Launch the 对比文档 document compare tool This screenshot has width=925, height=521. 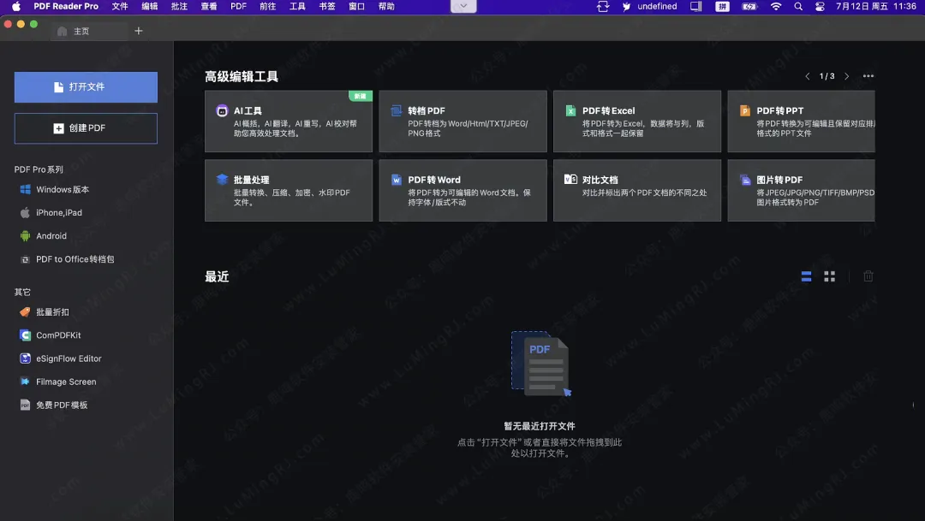[636, 190]
